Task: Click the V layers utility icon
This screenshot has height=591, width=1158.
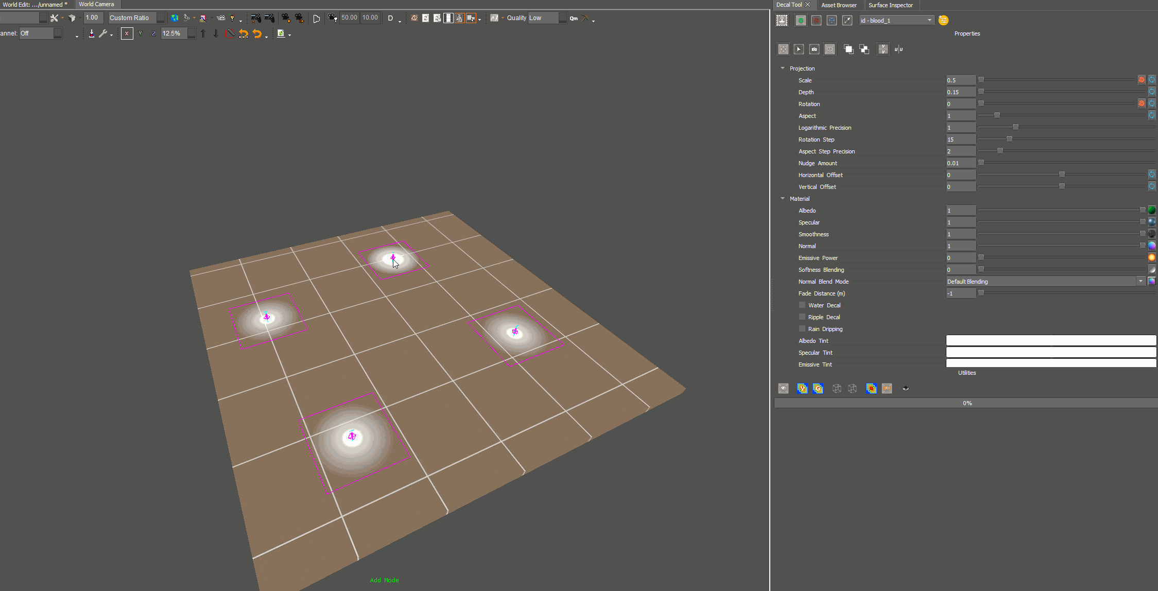Action: click(x=802, y=389)
